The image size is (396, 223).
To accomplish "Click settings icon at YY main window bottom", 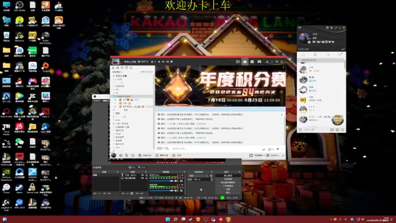I will click(x=337, y=130).
